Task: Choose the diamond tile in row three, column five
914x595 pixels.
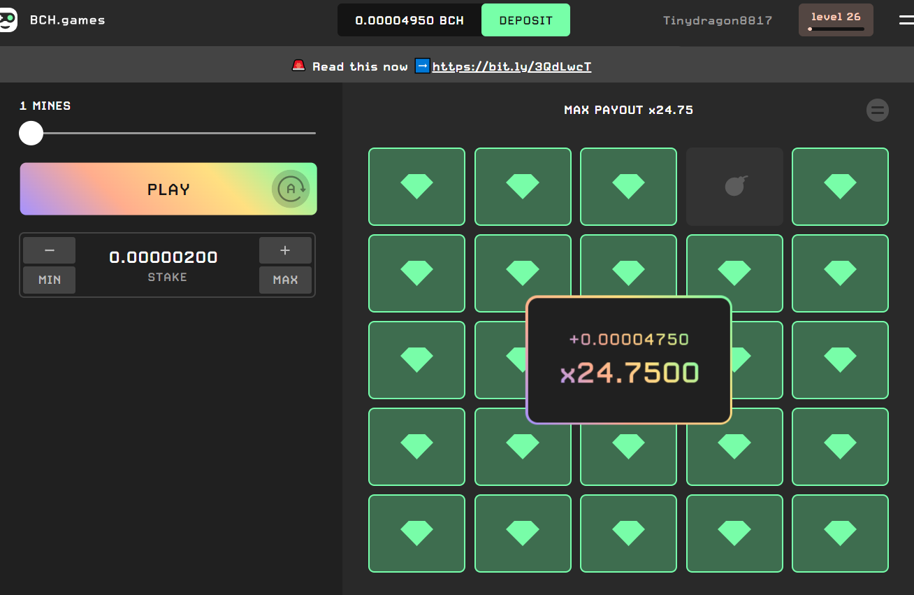Action: (x=840, y=360)
